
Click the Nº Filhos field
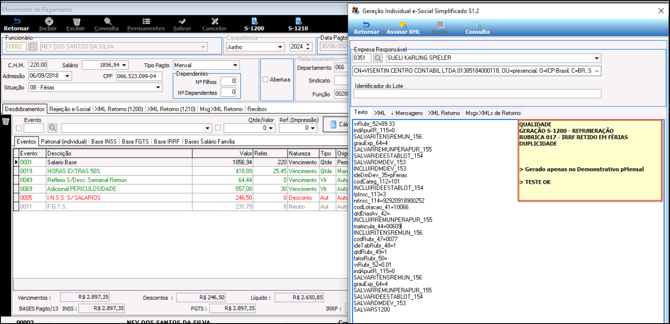tap(228, 81)
